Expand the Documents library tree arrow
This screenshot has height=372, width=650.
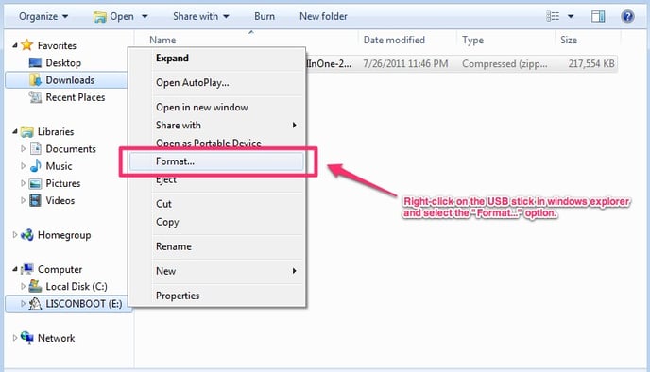pos(24,148)
